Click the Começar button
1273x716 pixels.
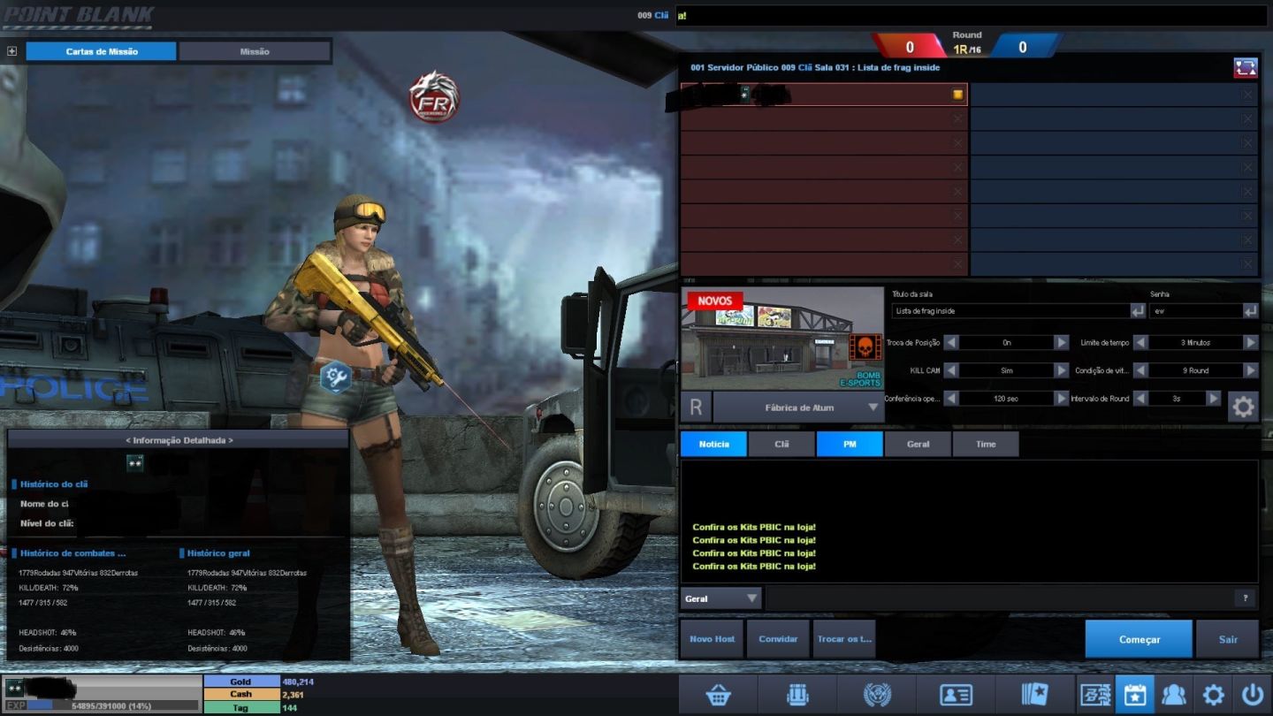pos(1139,639)
